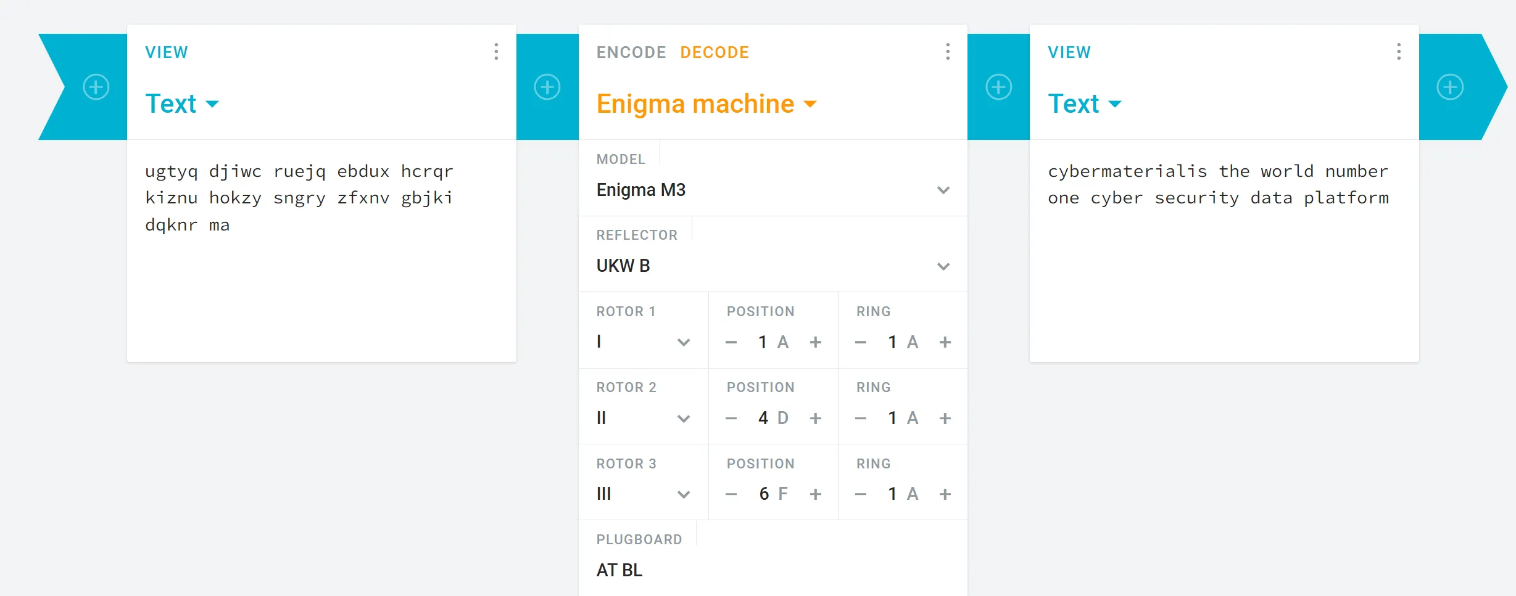1516x596 pixels.
Task: Click the add brick icon at far right
Action: tap(1449, 87)
